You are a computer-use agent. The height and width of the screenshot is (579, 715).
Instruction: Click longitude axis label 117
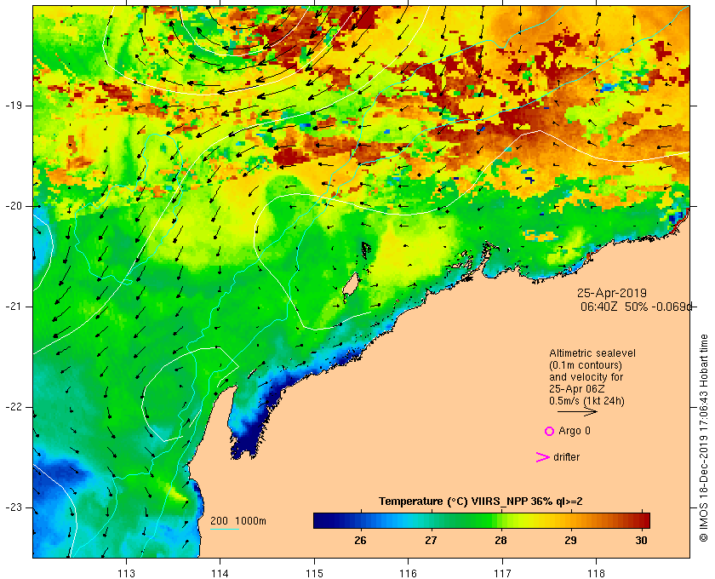pos(502,574)
